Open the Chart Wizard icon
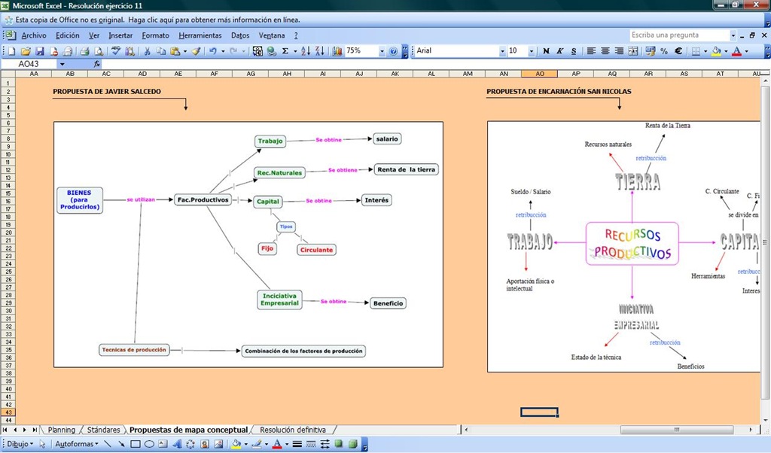The height and width of the screenshot is (453, 771). (337, 51)
